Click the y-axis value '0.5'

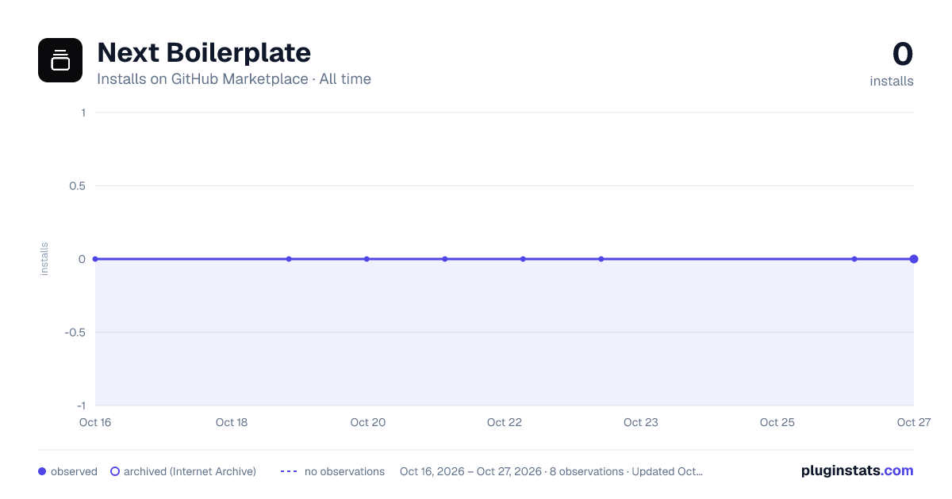(77, 185)
